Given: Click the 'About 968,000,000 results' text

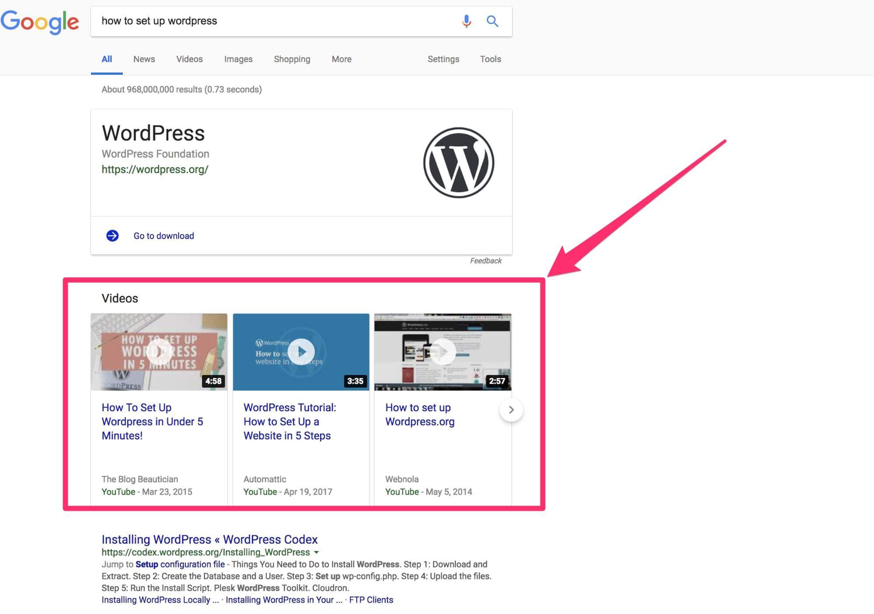Looking at the screenshot, I should point(181,90).
